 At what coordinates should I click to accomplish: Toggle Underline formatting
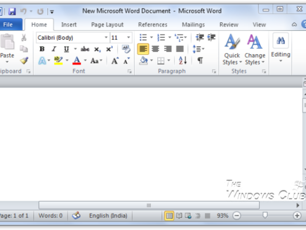[x=66, y=49]
